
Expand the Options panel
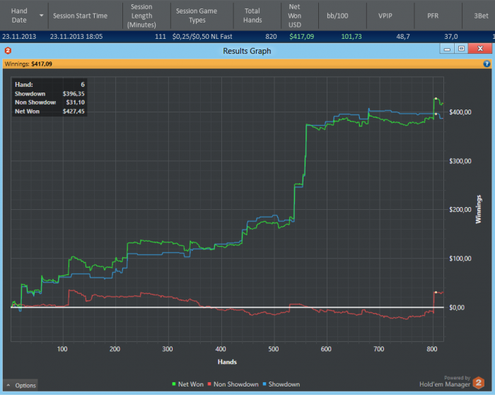pos(21,385)
